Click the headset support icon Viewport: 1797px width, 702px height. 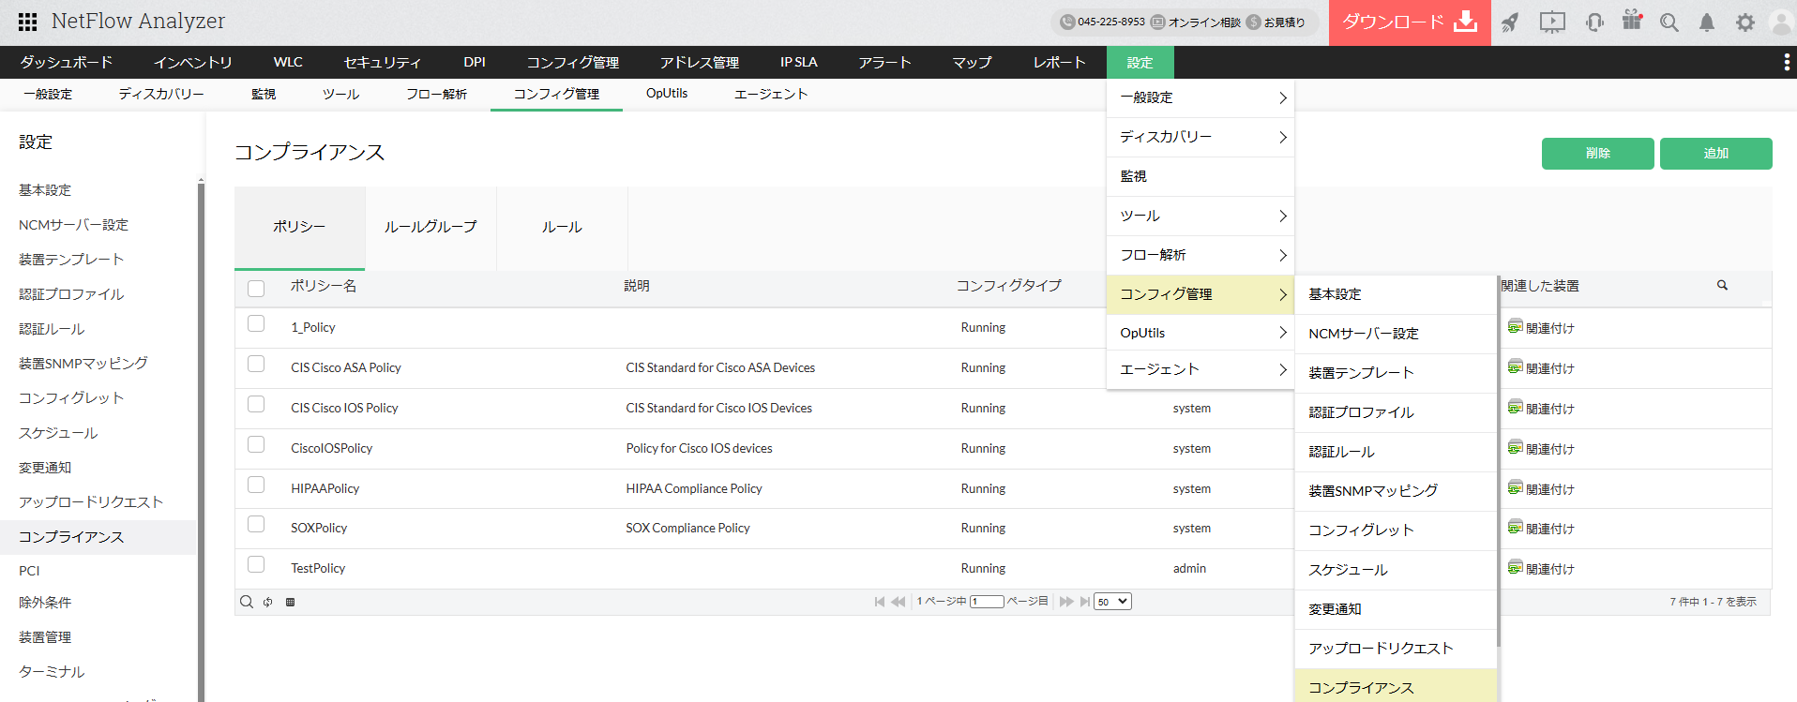click(1594, 22)
